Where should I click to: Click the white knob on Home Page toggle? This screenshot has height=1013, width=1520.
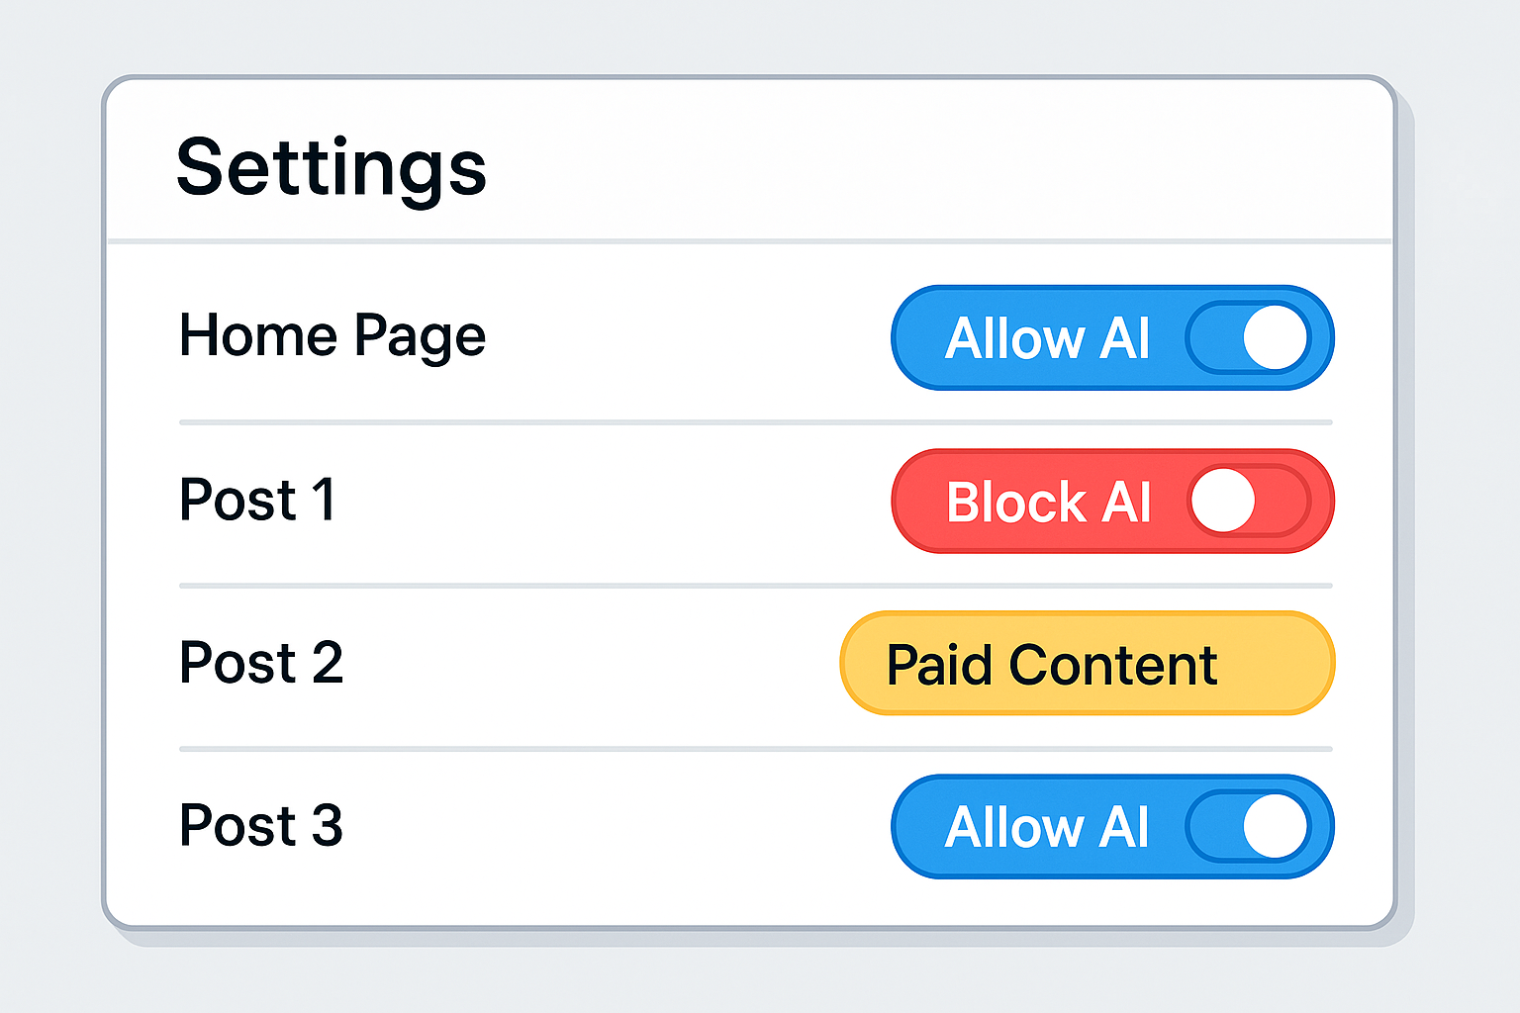1276,338
